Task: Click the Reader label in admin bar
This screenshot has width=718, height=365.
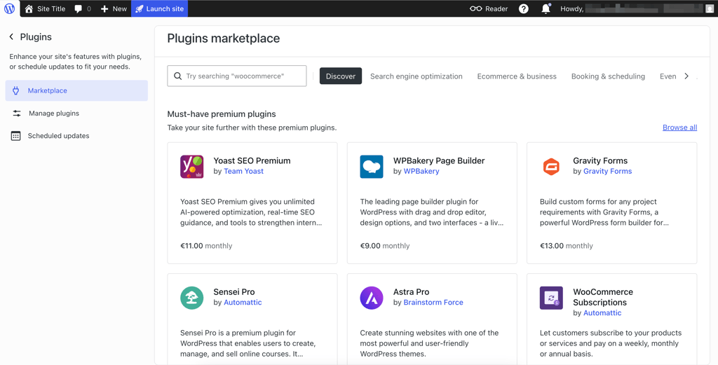Action: coord(496,8)
